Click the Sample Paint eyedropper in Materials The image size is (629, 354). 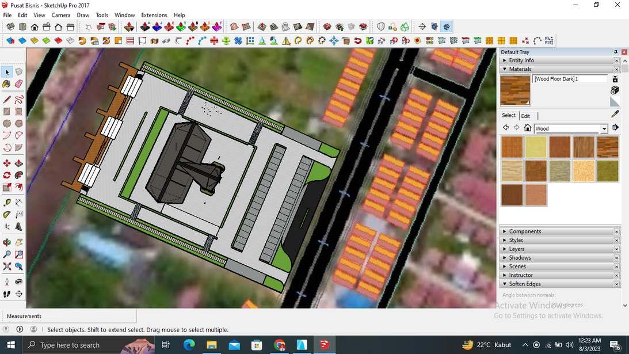[x=615, y=115]
